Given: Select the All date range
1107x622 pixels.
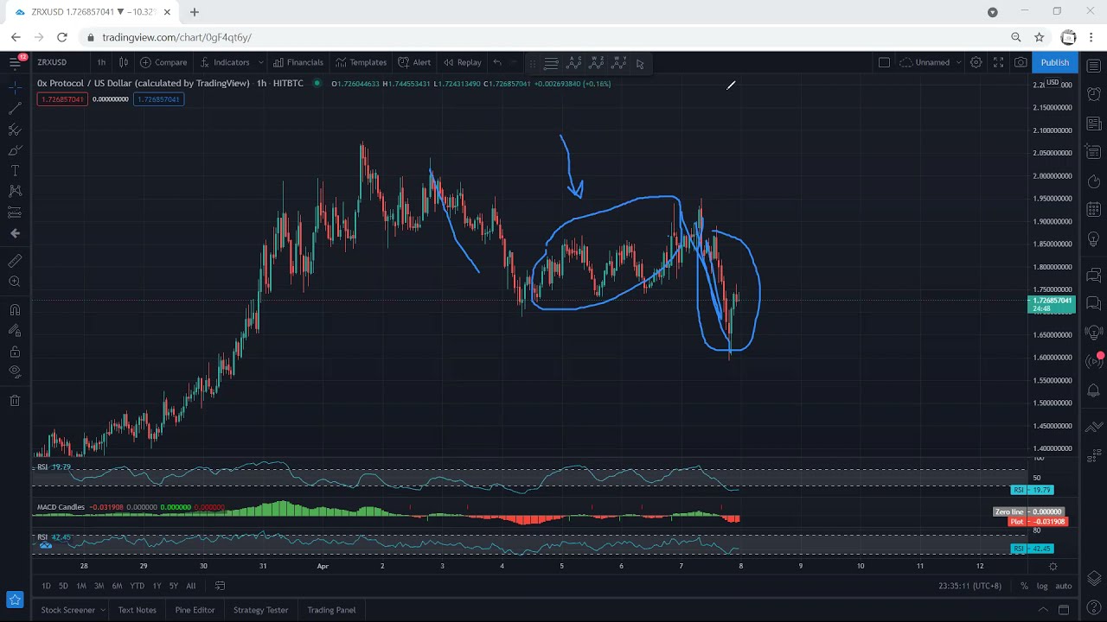Looking at the screenshot, I should (191, 586).
